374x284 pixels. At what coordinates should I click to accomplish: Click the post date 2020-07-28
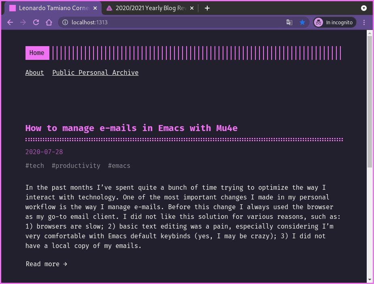pos(44,152)
